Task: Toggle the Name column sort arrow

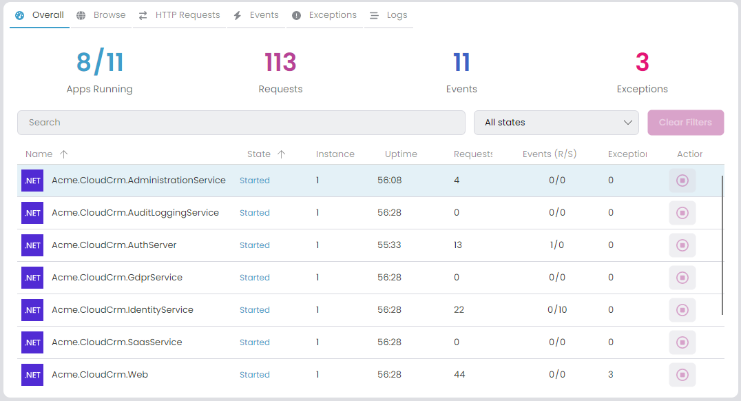Action: click(x=63, y=154)
